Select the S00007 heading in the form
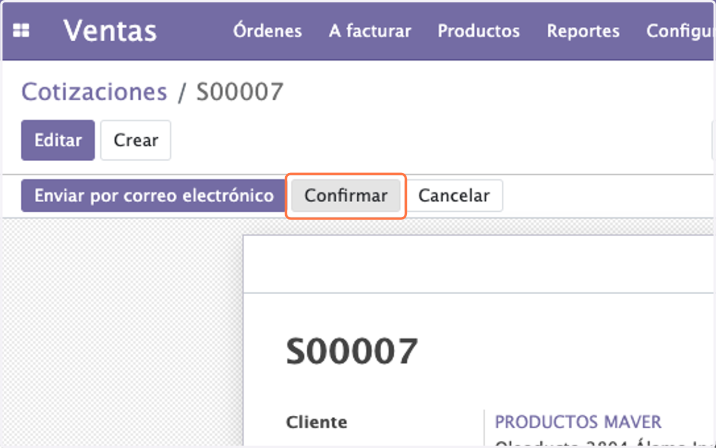The image size is (716, 448). [352, 351]
